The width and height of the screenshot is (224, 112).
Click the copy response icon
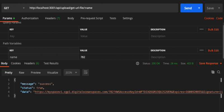[213, 72]
